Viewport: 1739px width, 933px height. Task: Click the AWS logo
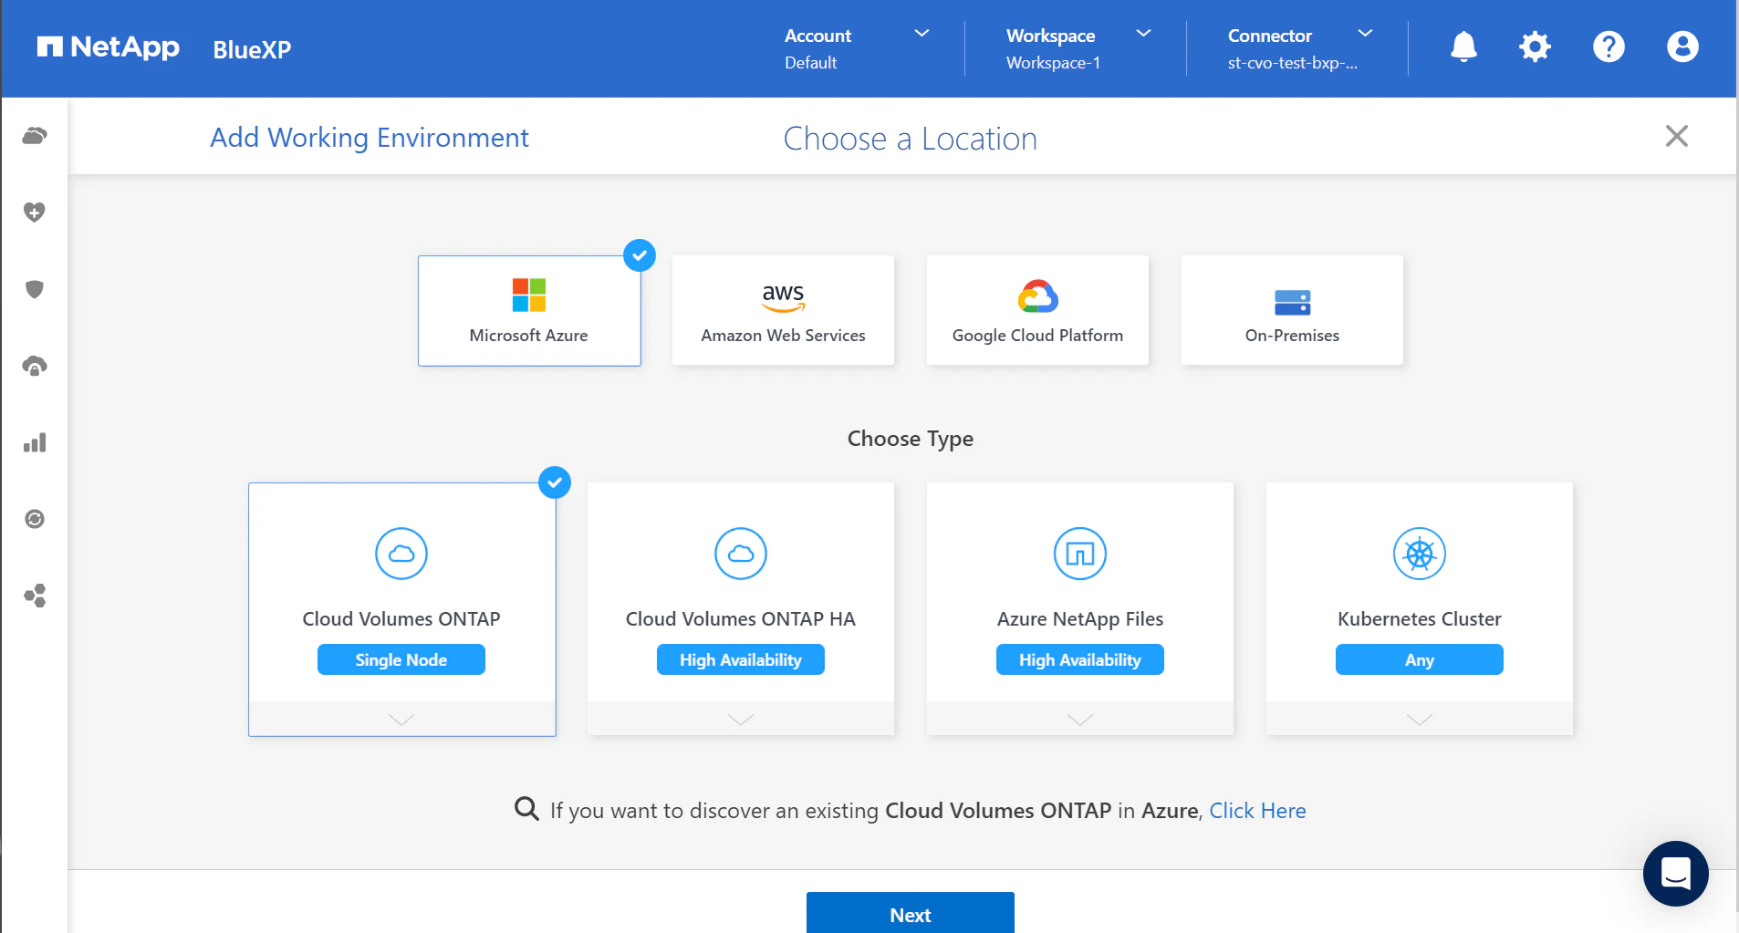click(x=783, y=297)
